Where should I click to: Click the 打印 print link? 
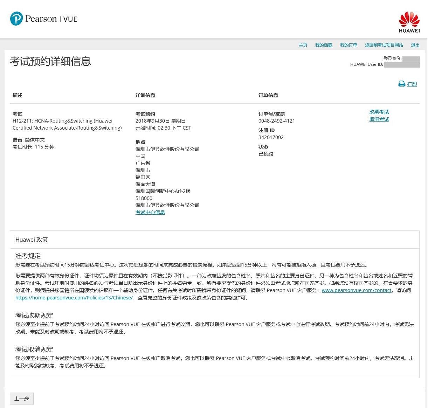pos(412,84)
